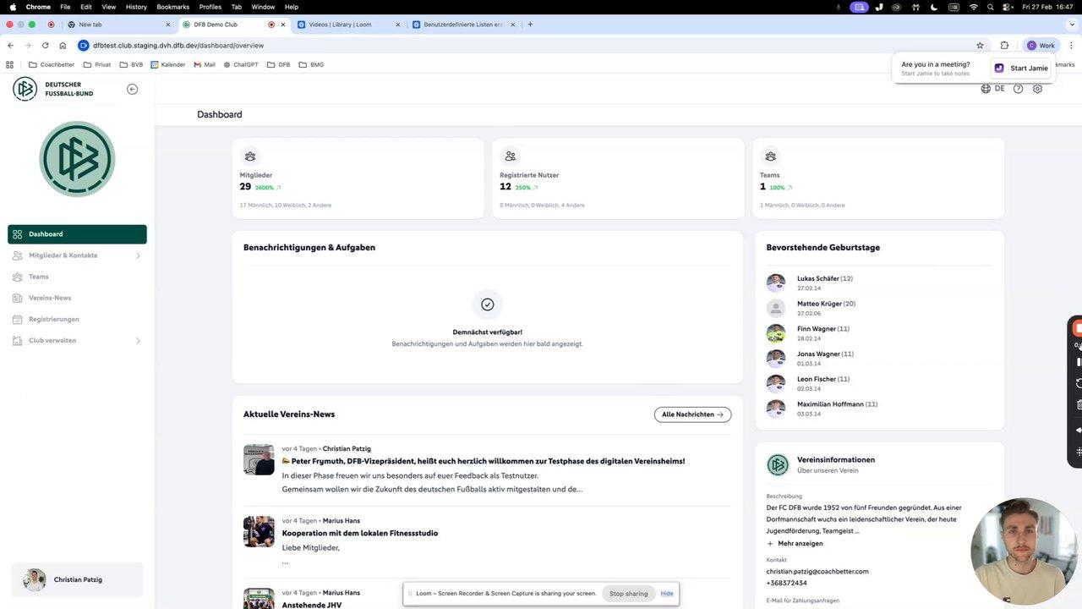Click the Stop sharing button
The height and width of the screenshot is (609, 1082).
[628, 594]
